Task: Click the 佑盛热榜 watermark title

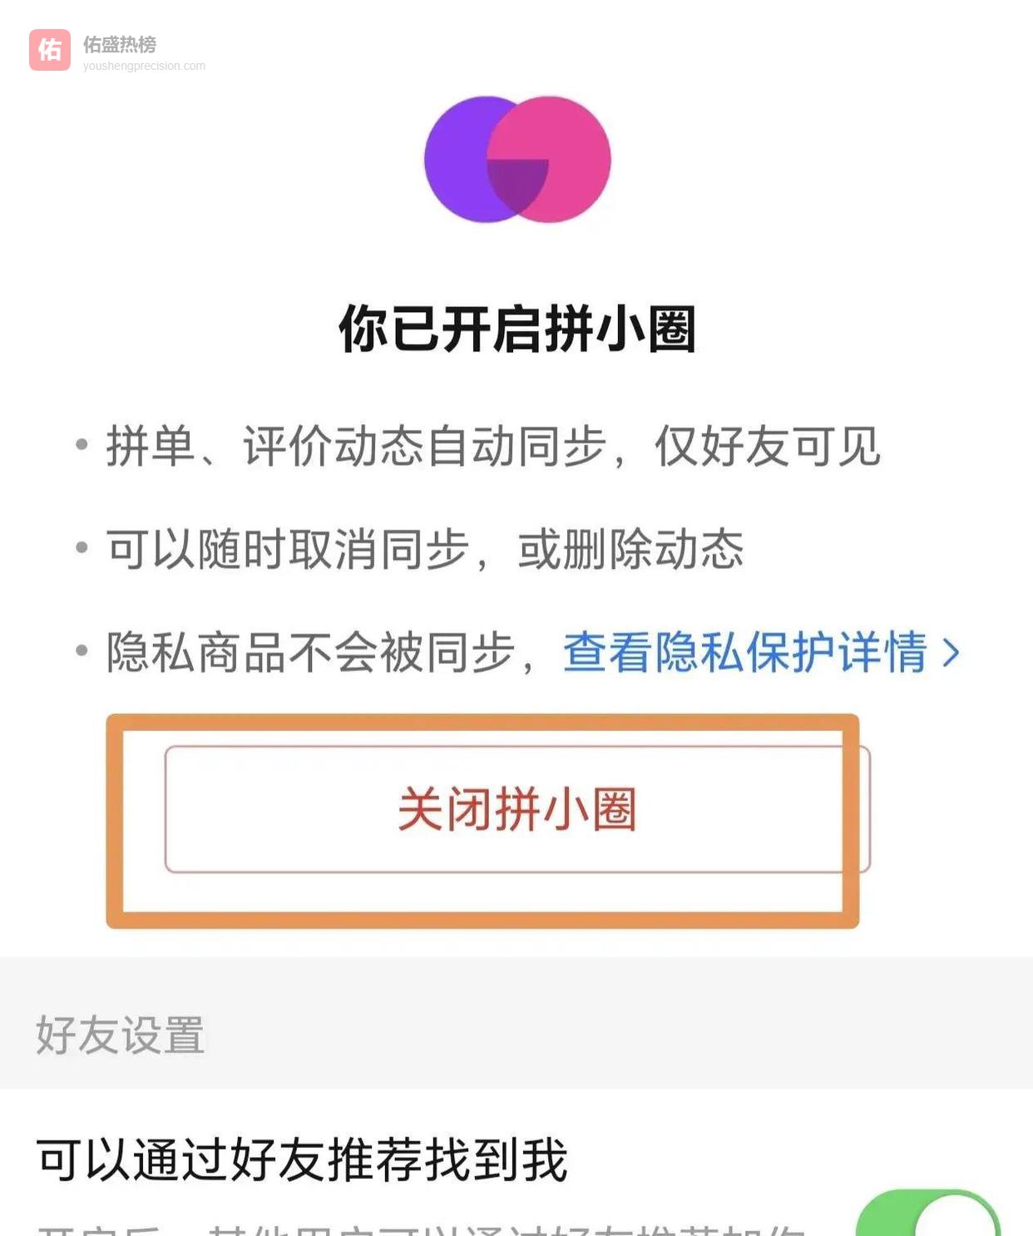Action: coord(120,44)
